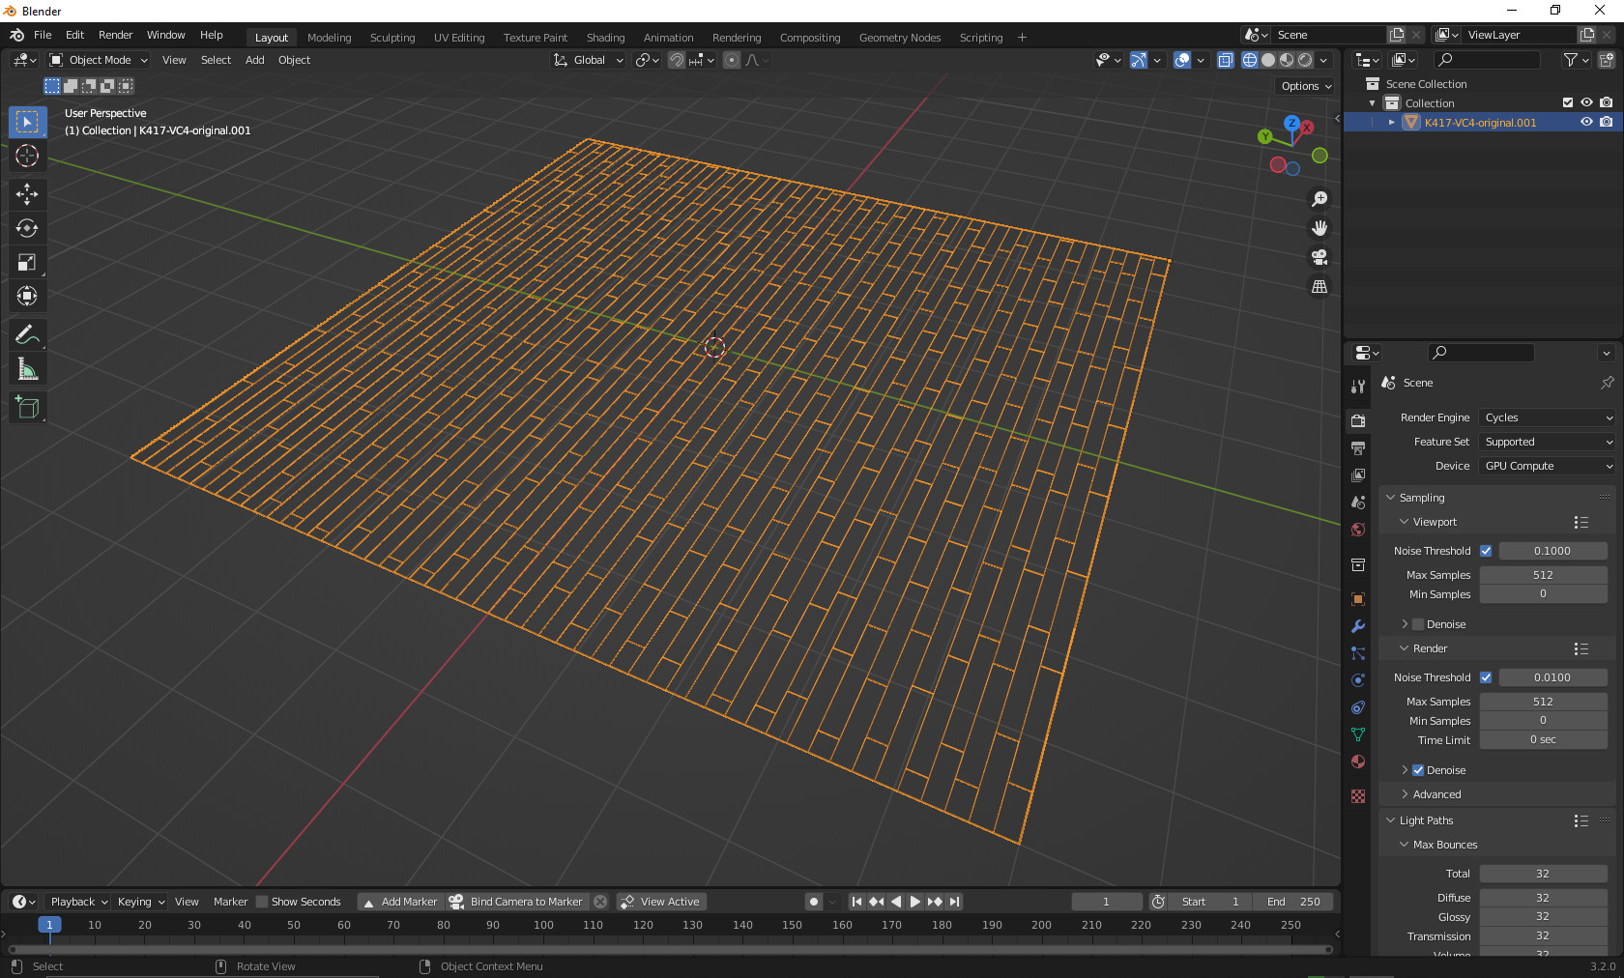This screenshot has width=1624, height=978.
Task: Open the viewport Add menu
Action: click(x=255, y=60)
